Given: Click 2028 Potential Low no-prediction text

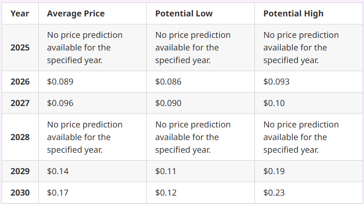Looking at the screenshot, I should pos(193,137).
